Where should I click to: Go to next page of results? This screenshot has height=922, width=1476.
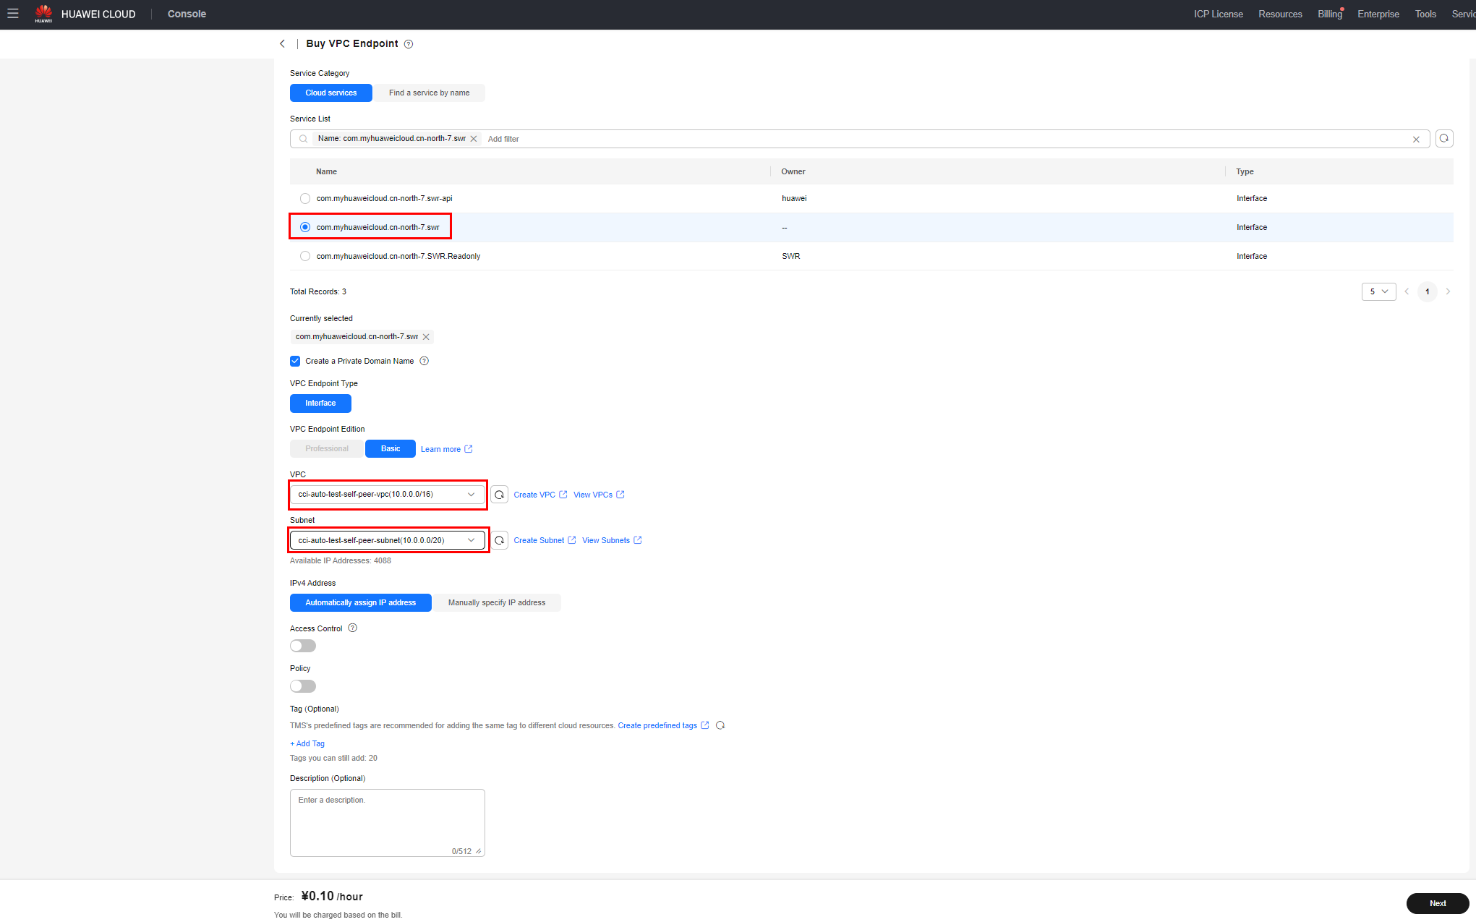(x=1448, y=291)
